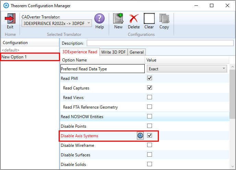This screenshot has height=170, width=236.
Task: Copy the selected configuration
Action: [x=164, y=18]
